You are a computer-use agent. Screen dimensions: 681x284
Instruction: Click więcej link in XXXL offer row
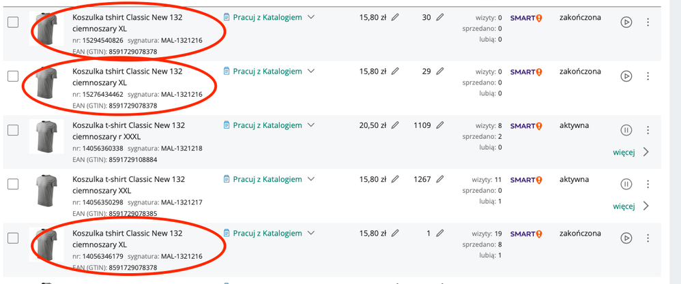tap(624, 152)
